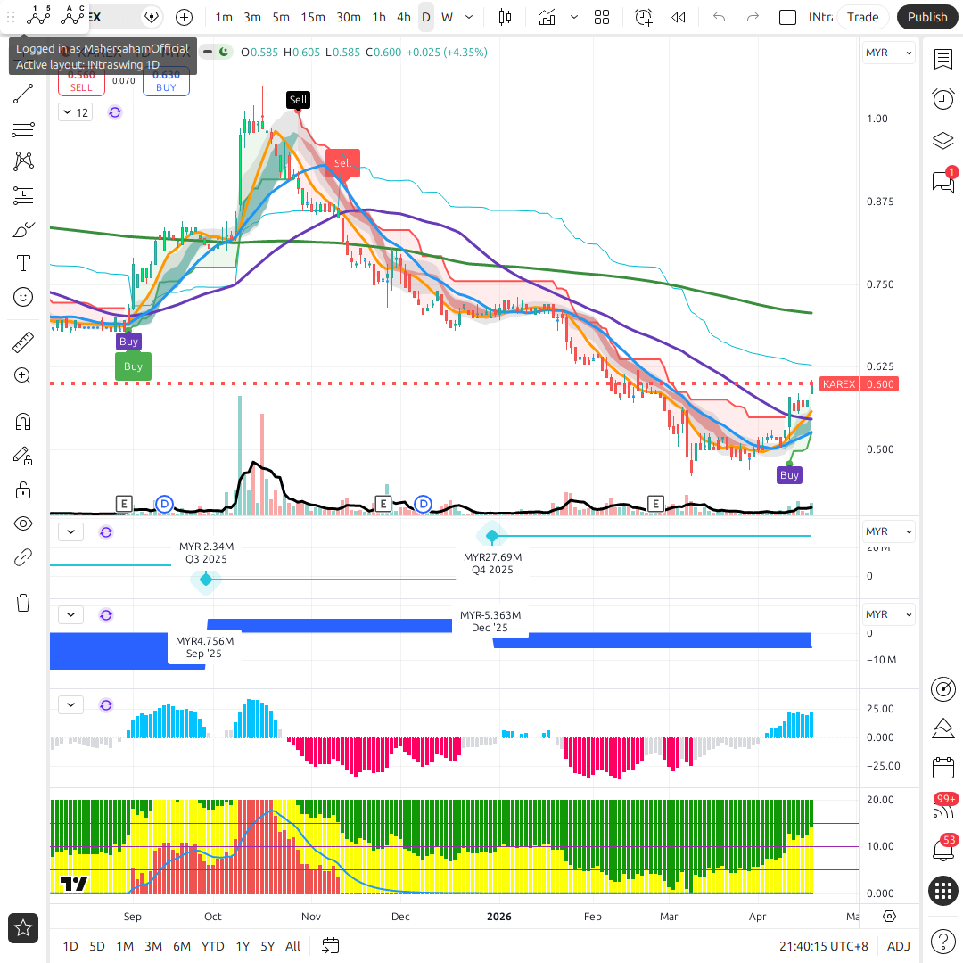Open the candlestick chart style picker
963x963 pixels.
coord(506,17)
